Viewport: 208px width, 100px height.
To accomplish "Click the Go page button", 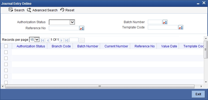I will tap(82, 40).
